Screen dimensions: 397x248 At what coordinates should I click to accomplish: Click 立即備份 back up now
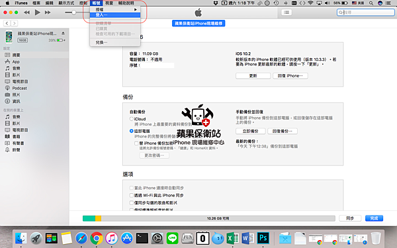[x=250, y=131]
